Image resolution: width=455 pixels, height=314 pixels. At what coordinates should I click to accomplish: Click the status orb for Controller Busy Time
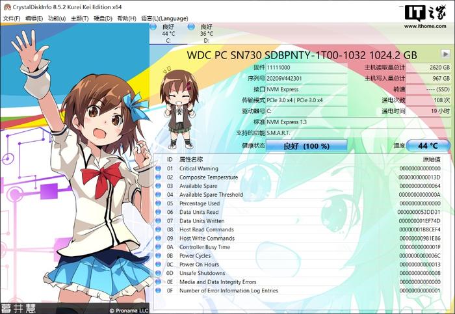158,246
